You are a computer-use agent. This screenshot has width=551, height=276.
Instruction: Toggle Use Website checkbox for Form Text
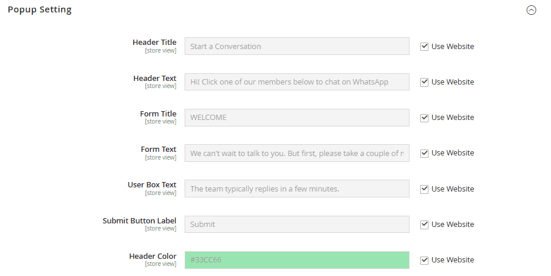424,153
